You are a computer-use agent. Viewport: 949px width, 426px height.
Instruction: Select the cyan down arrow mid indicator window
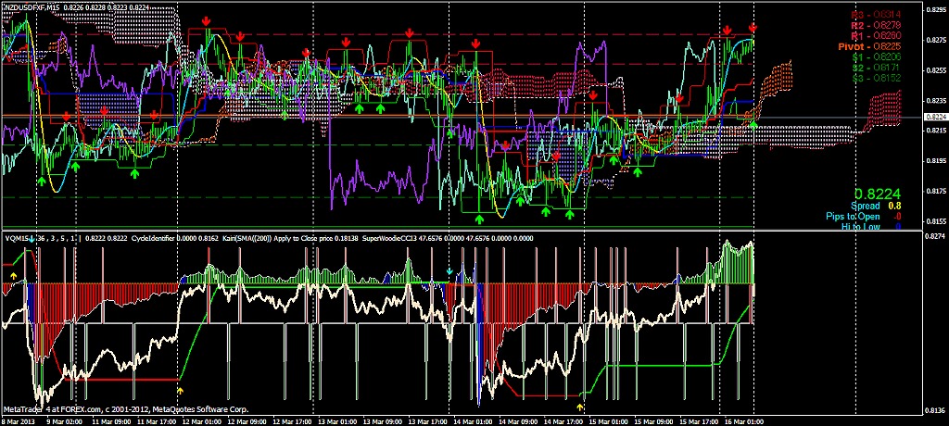tap(449, 272)
